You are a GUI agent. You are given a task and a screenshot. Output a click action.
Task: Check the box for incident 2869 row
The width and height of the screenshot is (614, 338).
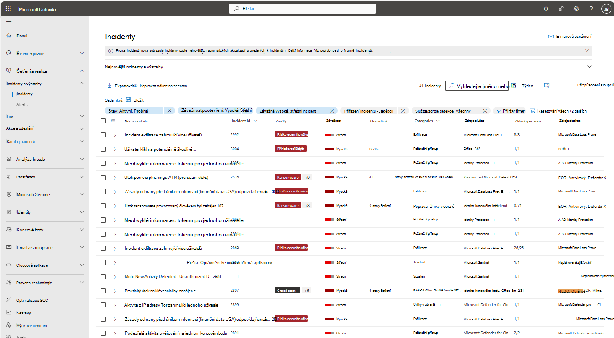point(103,248)
